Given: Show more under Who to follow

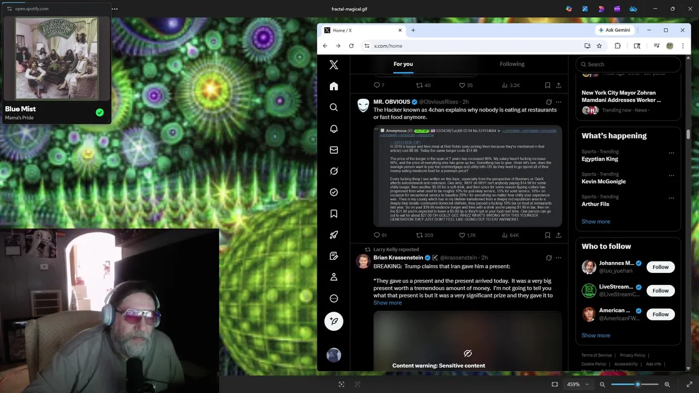Looking at the screenshot, I should tap(595, 336).
